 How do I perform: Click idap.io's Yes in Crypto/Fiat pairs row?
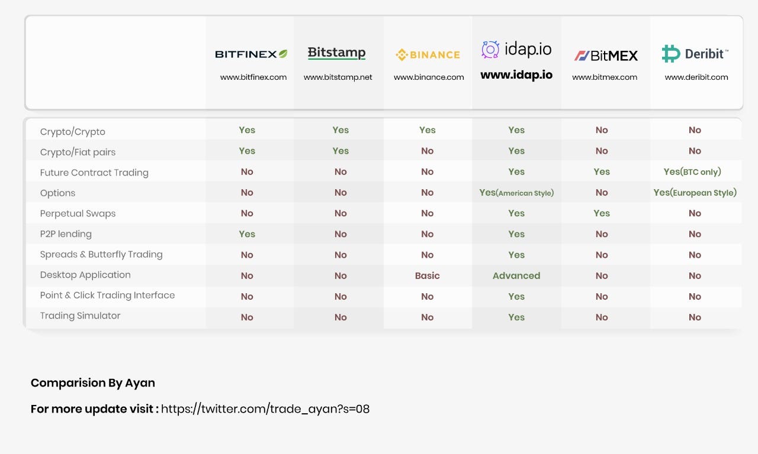516,151
